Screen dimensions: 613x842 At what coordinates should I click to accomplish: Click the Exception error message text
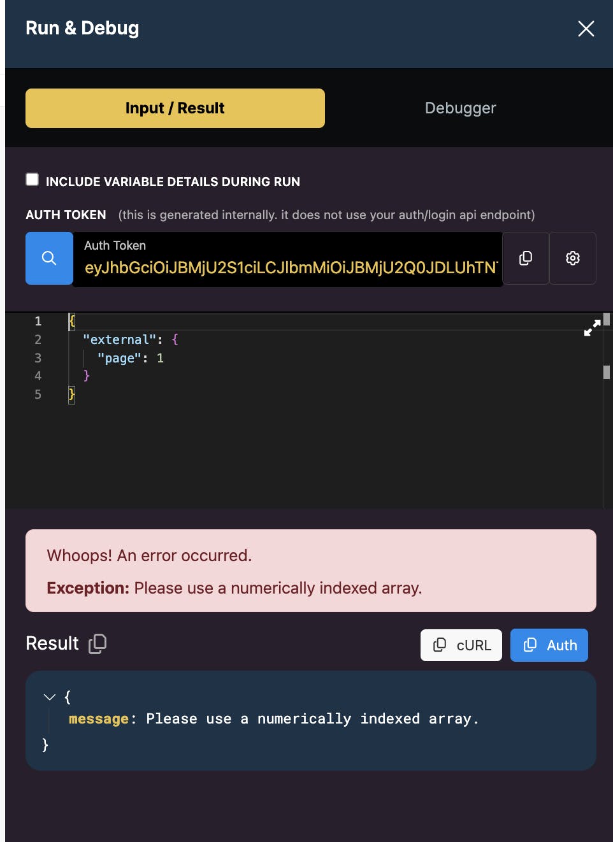coord(278,588)
